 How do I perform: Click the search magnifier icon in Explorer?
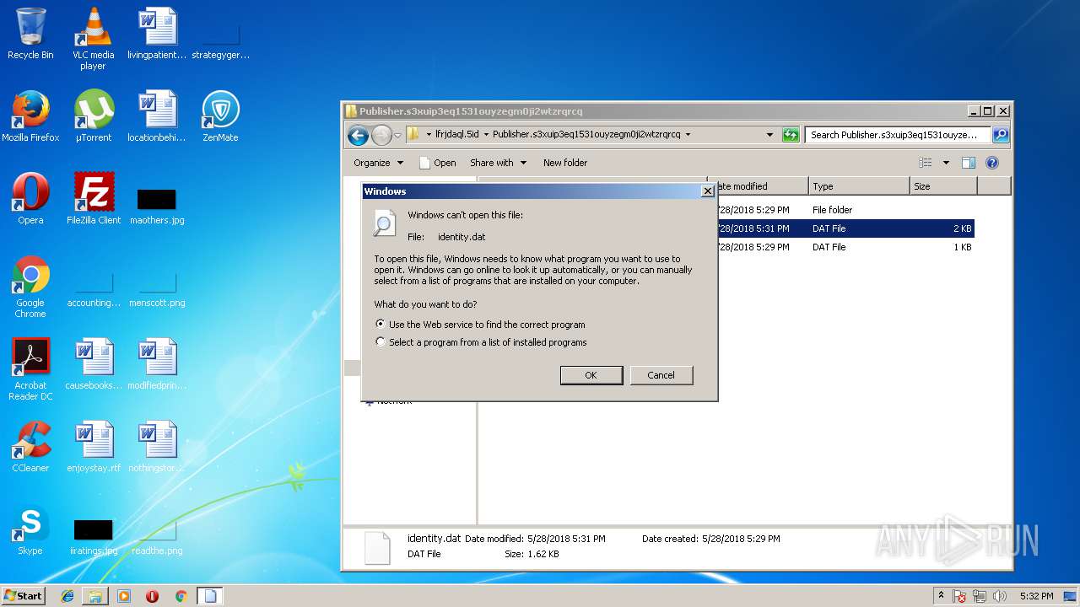click(x=1000, y=135)
